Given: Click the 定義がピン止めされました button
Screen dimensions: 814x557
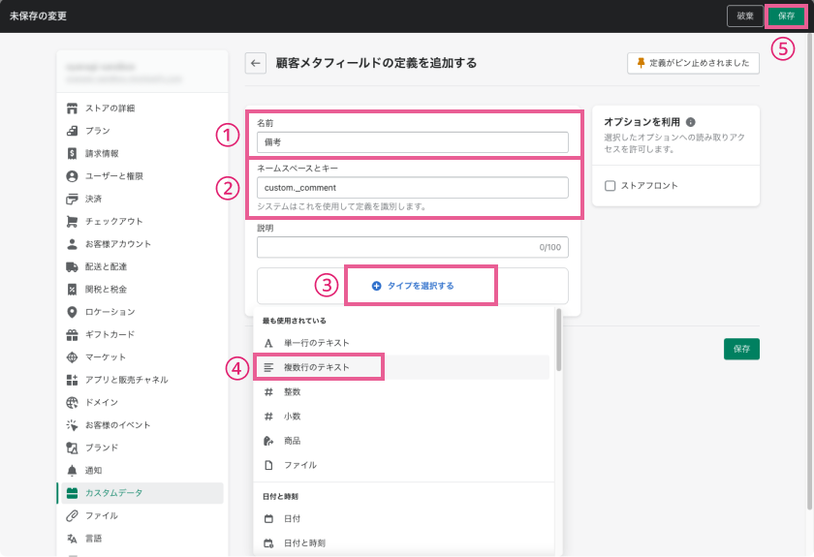Looking at the screenshot, I should pyautogui.click(x=693, y=63).
